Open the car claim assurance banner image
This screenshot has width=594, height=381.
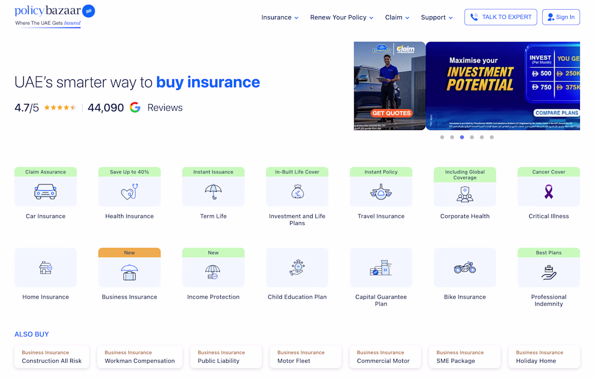click(389, 86)
